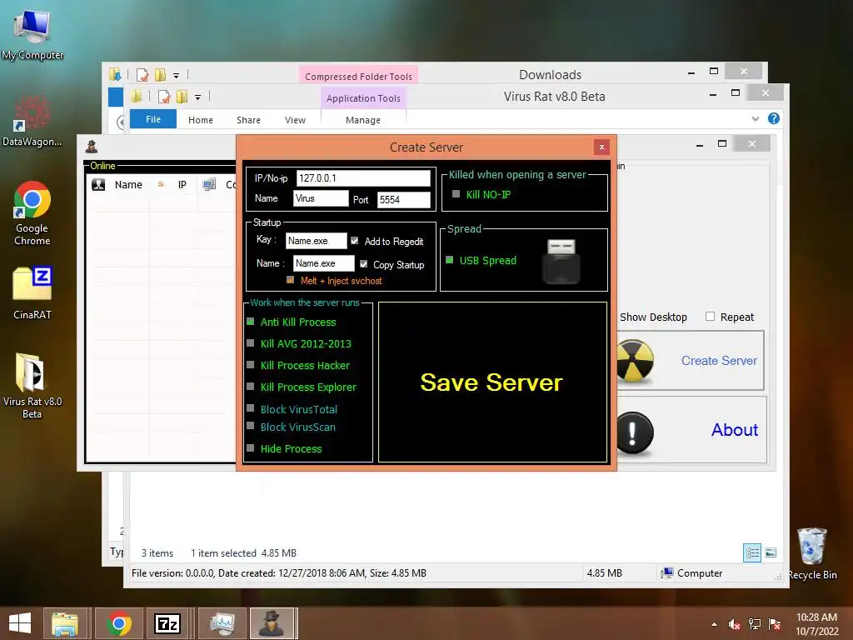Open help in Virus Rat explorer window
853x640 pixels.
coord(774,118)
